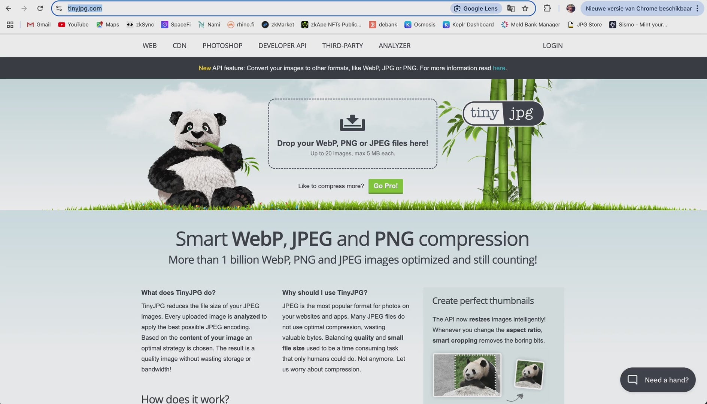Open the ANALYZER navigation item

pos(395,46)
